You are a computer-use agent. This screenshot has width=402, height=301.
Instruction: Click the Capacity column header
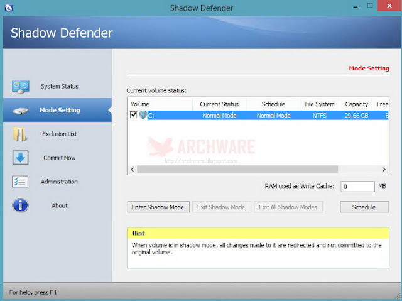[356, 104]
